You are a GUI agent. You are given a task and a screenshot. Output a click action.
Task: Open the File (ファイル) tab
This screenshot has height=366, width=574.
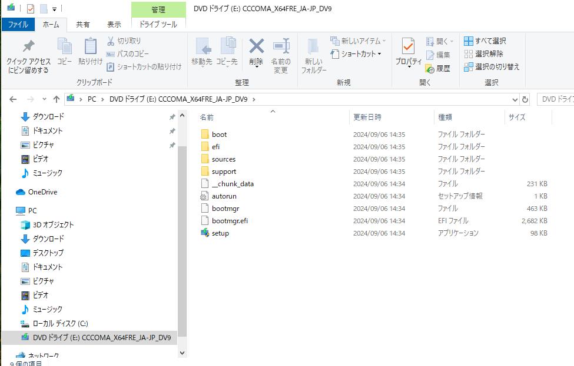tap(18, 25)
